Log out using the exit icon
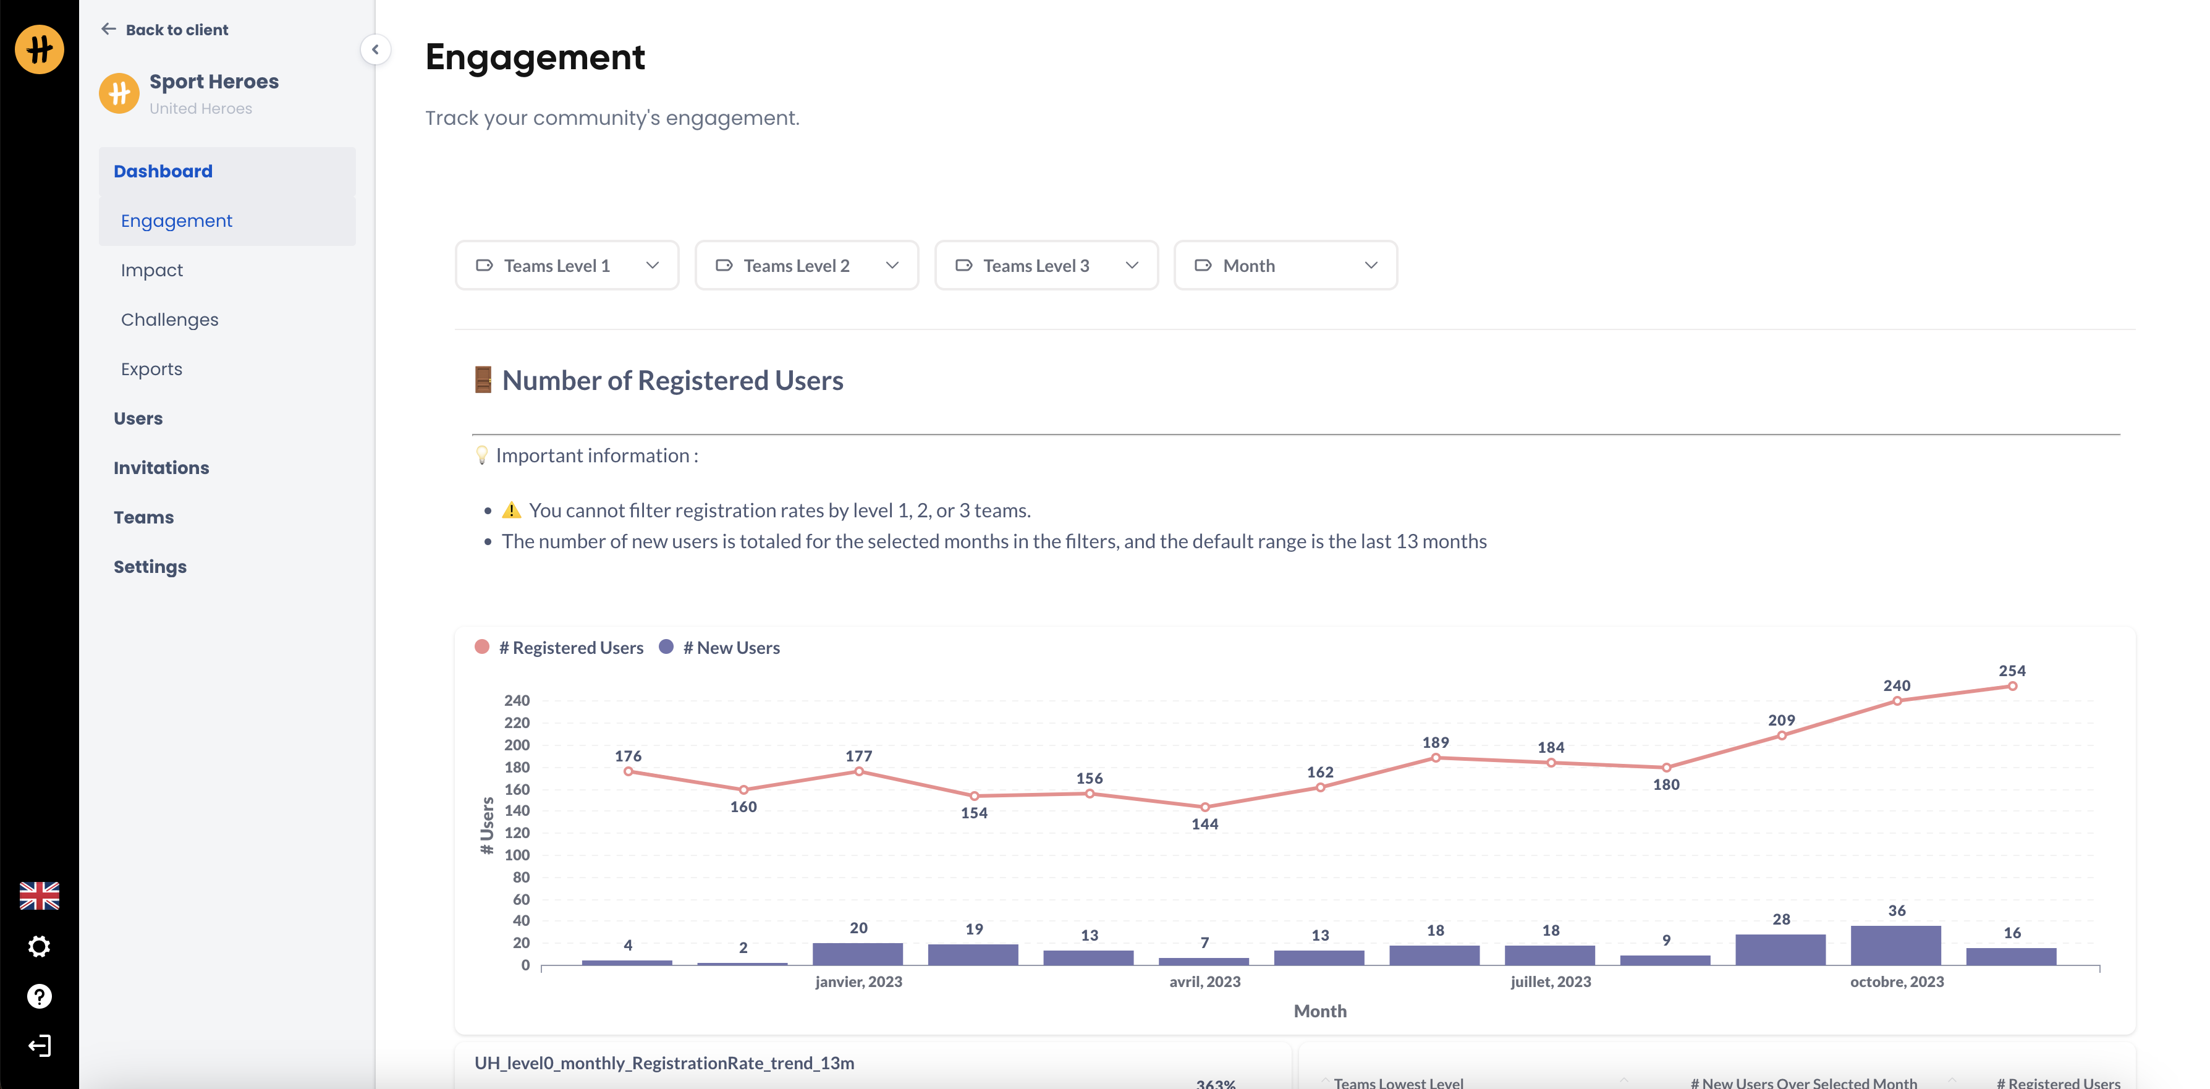Image resolution: width=2210 pixels, height=1089 pixels. [x=40, y=1045]
